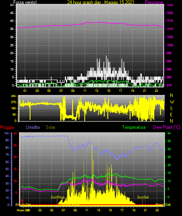Click wind direction axis value 180

point(13,109)
